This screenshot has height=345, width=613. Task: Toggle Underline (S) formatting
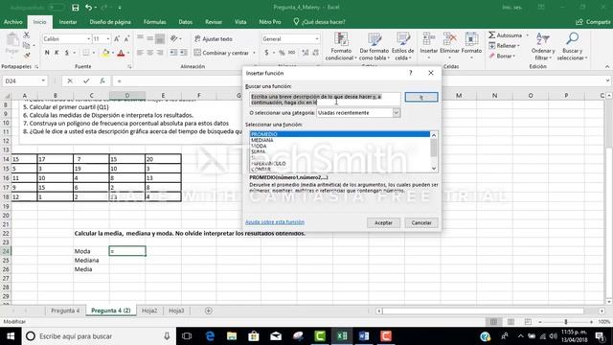[67, 53]
